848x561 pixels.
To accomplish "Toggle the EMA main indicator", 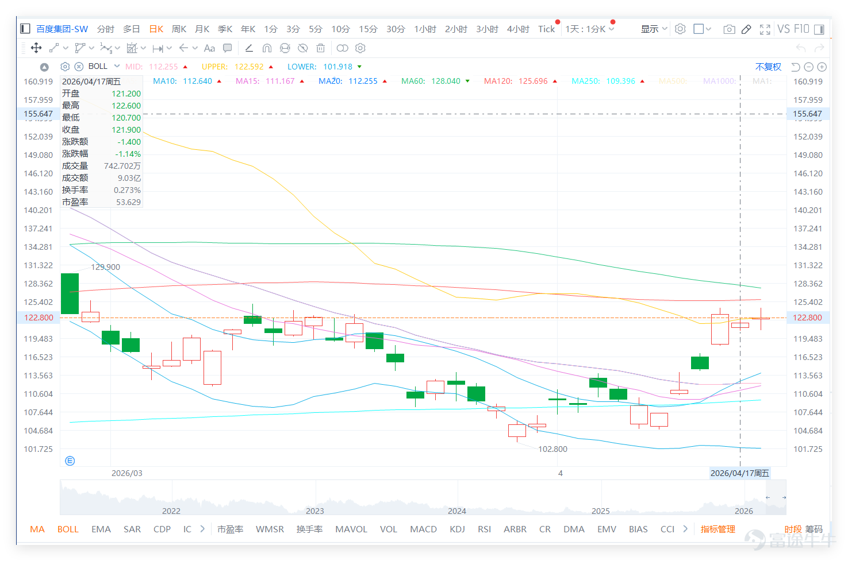I will point(101,529).
